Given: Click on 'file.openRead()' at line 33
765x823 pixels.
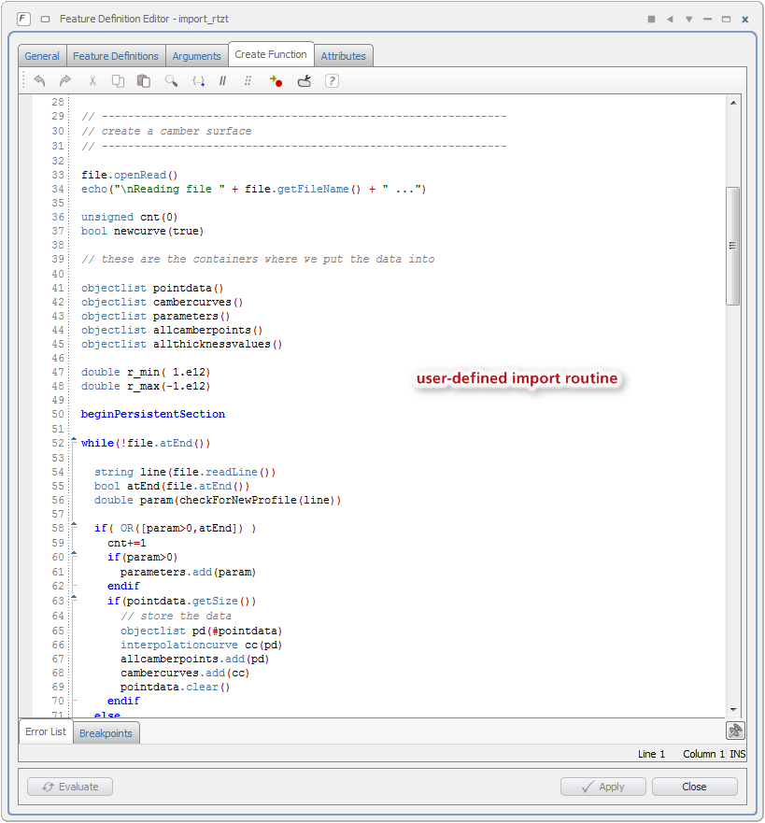Looking at the screenshot, I should [130, 175].
